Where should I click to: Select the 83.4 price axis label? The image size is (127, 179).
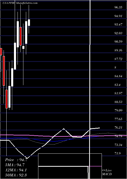click(x=117, y=85)
